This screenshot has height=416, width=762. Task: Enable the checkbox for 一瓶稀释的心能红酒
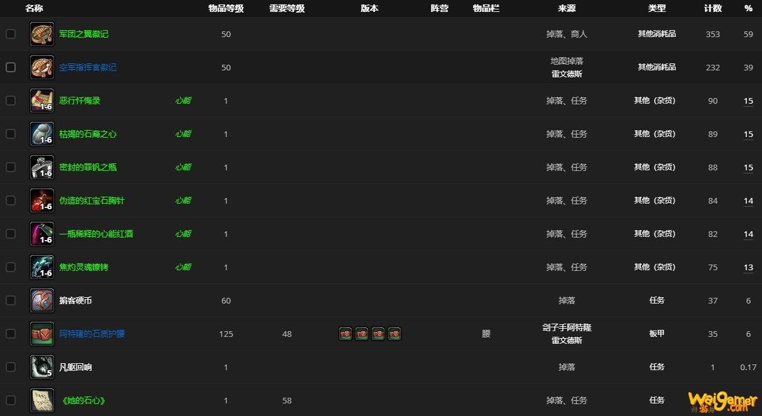point(11,234)
